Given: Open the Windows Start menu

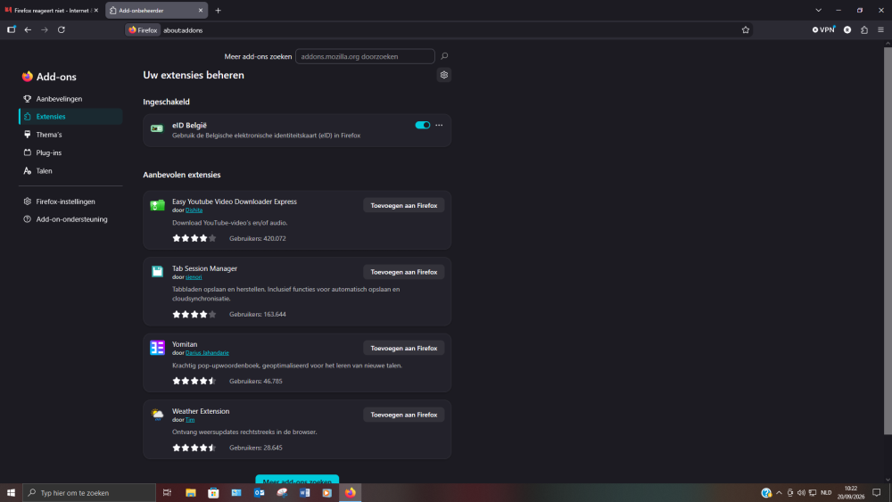Looking at the screenshot, I should pos(11,492).
